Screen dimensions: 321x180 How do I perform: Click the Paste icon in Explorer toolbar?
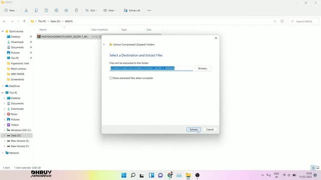click(46, 10)
